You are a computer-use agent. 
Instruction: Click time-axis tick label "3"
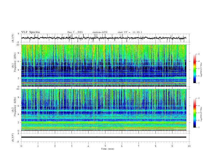72,146
